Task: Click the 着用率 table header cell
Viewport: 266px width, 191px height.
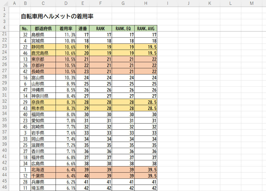Action: (x=66, y=29)
